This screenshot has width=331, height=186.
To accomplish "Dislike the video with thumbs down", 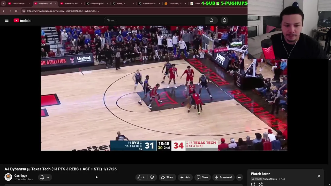I will [152, 177].
